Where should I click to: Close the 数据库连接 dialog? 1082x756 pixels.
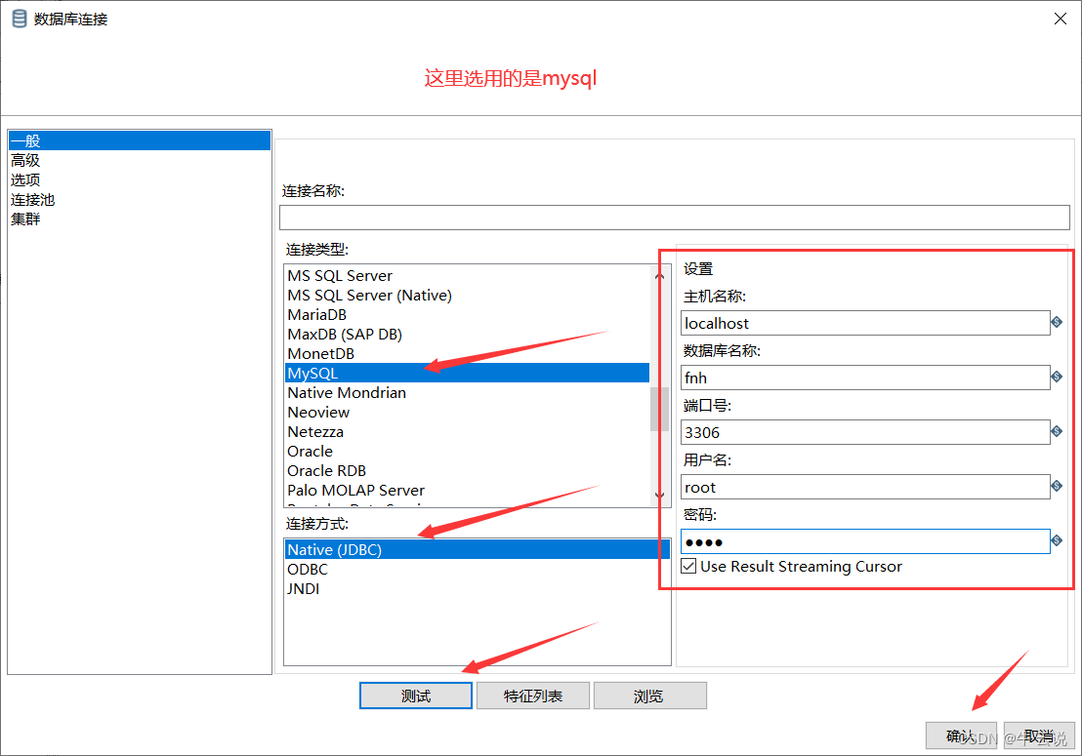pyautogui.click(x=1061, y=19)
